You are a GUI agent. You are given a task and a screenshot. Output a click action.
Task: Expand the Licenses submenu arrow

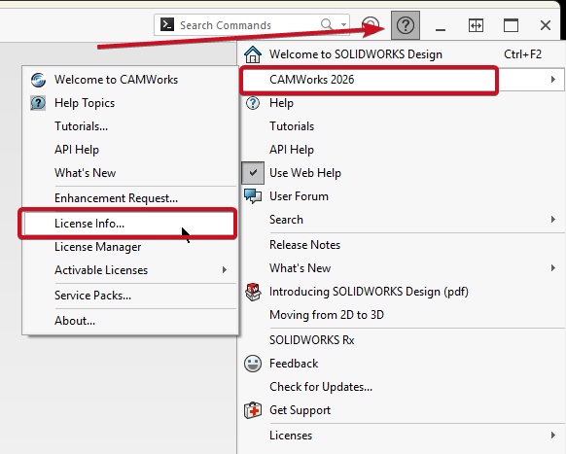553,436
